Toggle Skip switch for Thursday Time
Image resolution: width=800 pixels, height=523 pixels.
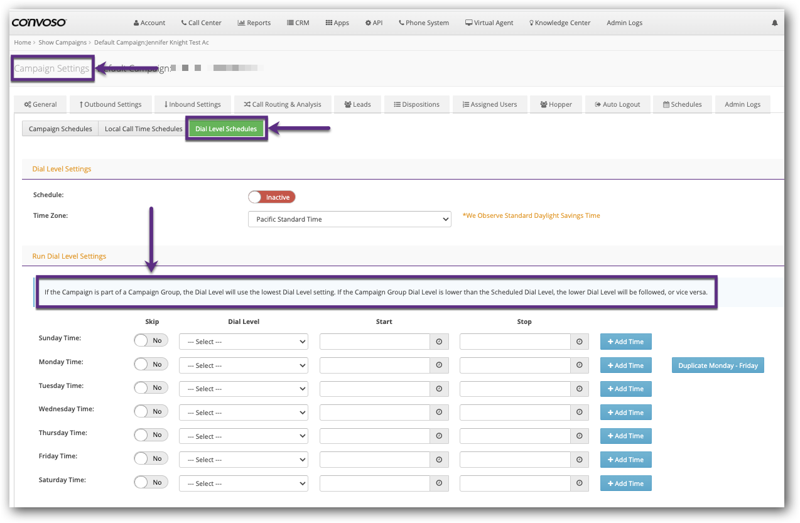click(x=151, y=434)
